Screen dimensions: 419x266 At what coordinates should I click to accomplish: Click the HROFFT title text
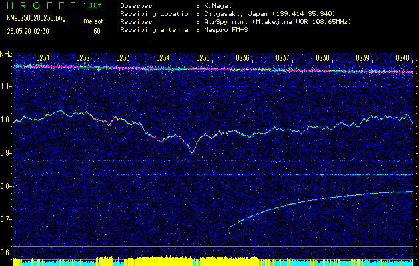(41, 5)
